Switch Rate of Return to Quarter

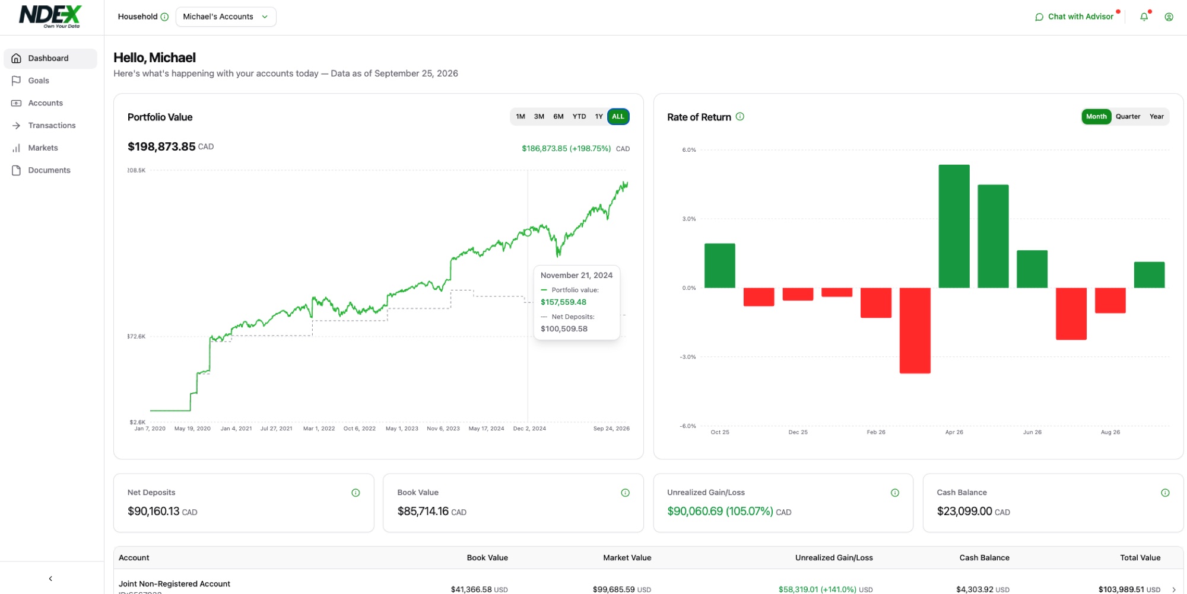[x=1128, y=117]
